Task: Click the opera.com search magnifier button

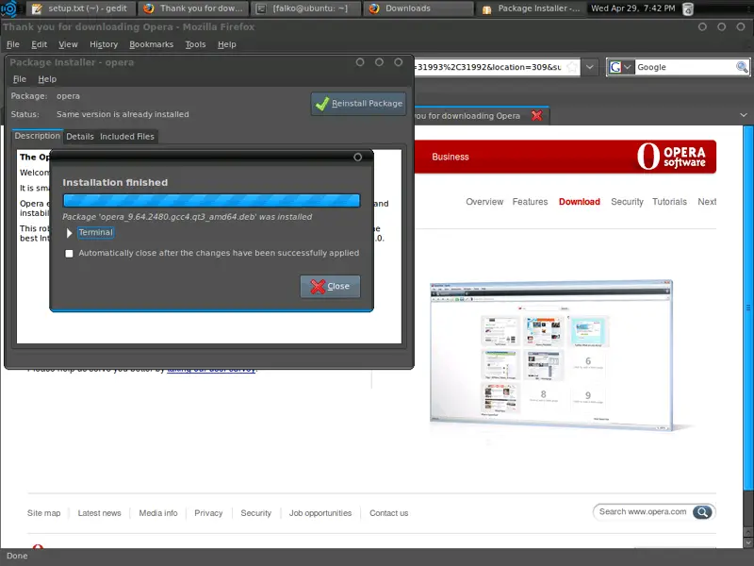Action: pos(702,512)
